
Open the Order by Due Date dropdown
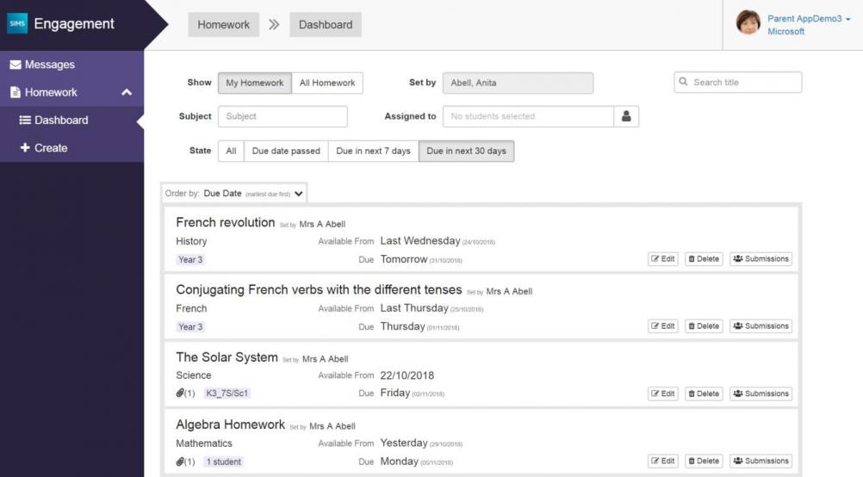(x=234, y=194)
